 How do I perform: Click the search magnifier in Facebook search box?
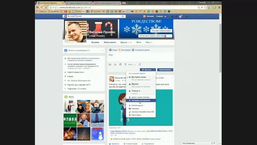pyautogui.click(x=122, y=16)
